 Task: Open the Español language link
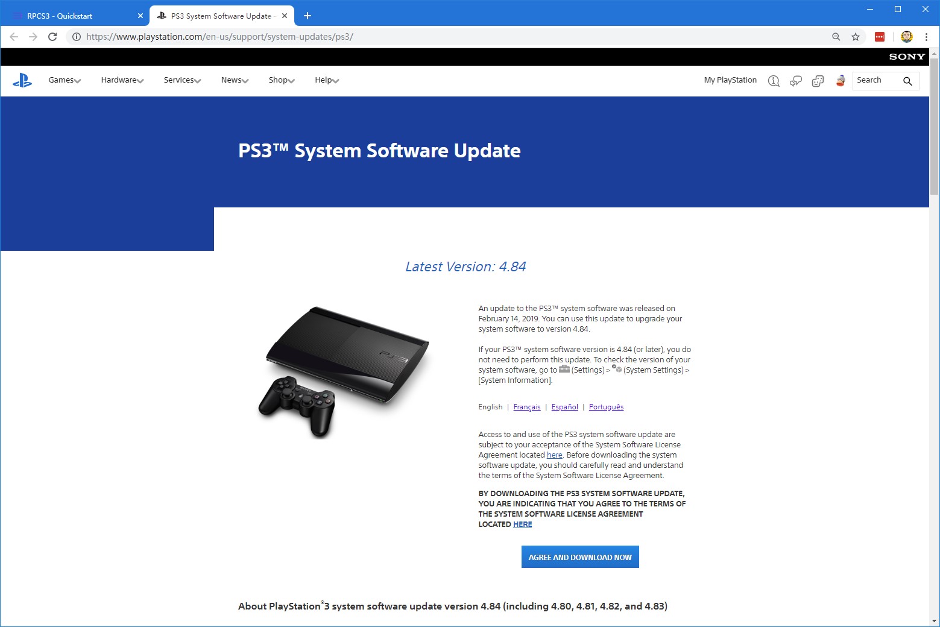tap(564, 407)
